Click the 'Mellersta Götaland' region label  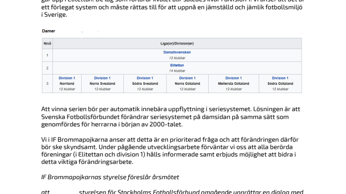pos(233,83)
